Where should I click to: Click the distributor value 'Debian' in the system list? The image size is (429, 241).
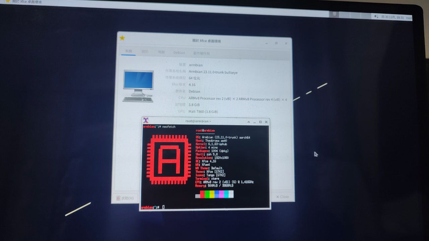point(194,91)
